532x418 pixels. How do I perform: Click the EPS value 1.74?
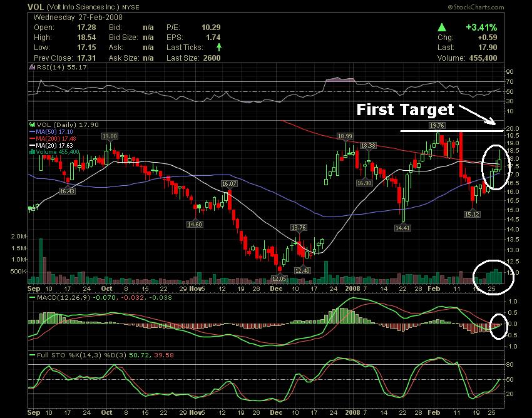click(213, 38)
